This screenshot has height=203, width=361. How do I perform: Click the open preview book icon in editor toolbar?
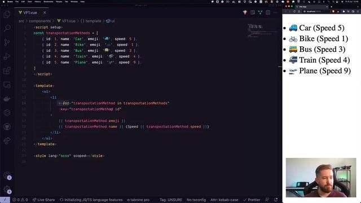click(x=253, y=12)
